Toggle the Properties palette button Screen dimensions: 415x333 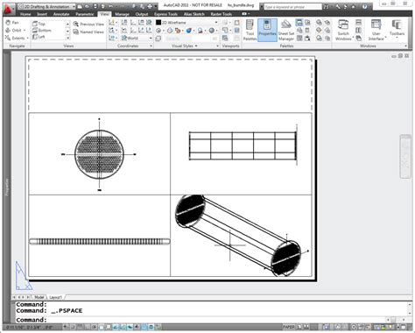267,30
